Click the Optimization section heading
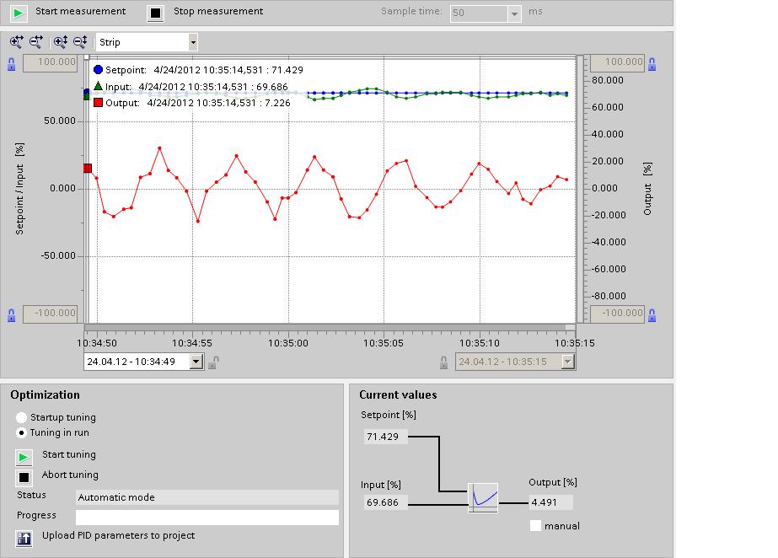Screen dimensions: 778x558 [x=46, y=395]
